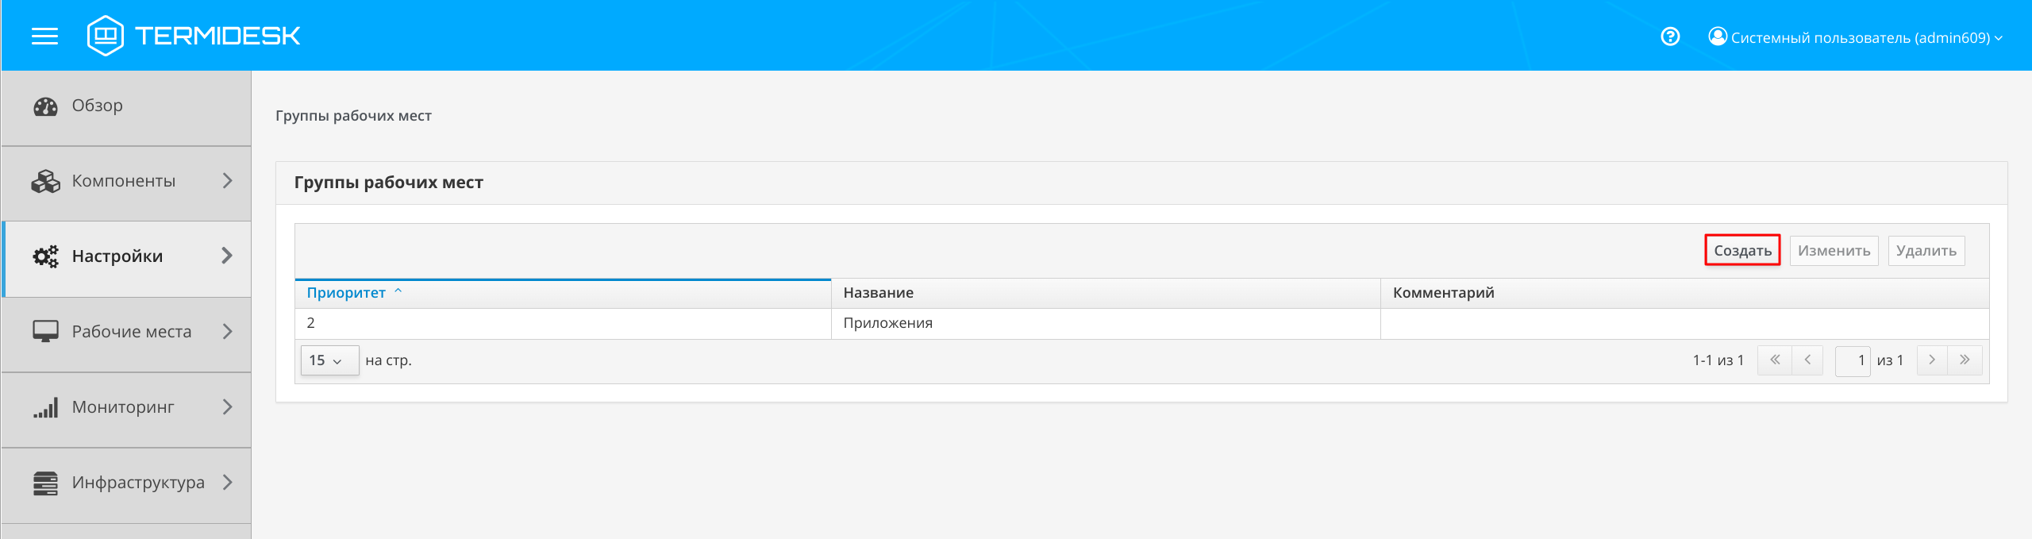
Task: Click the Настройки gears icon
Action: (x=45, y=256)
